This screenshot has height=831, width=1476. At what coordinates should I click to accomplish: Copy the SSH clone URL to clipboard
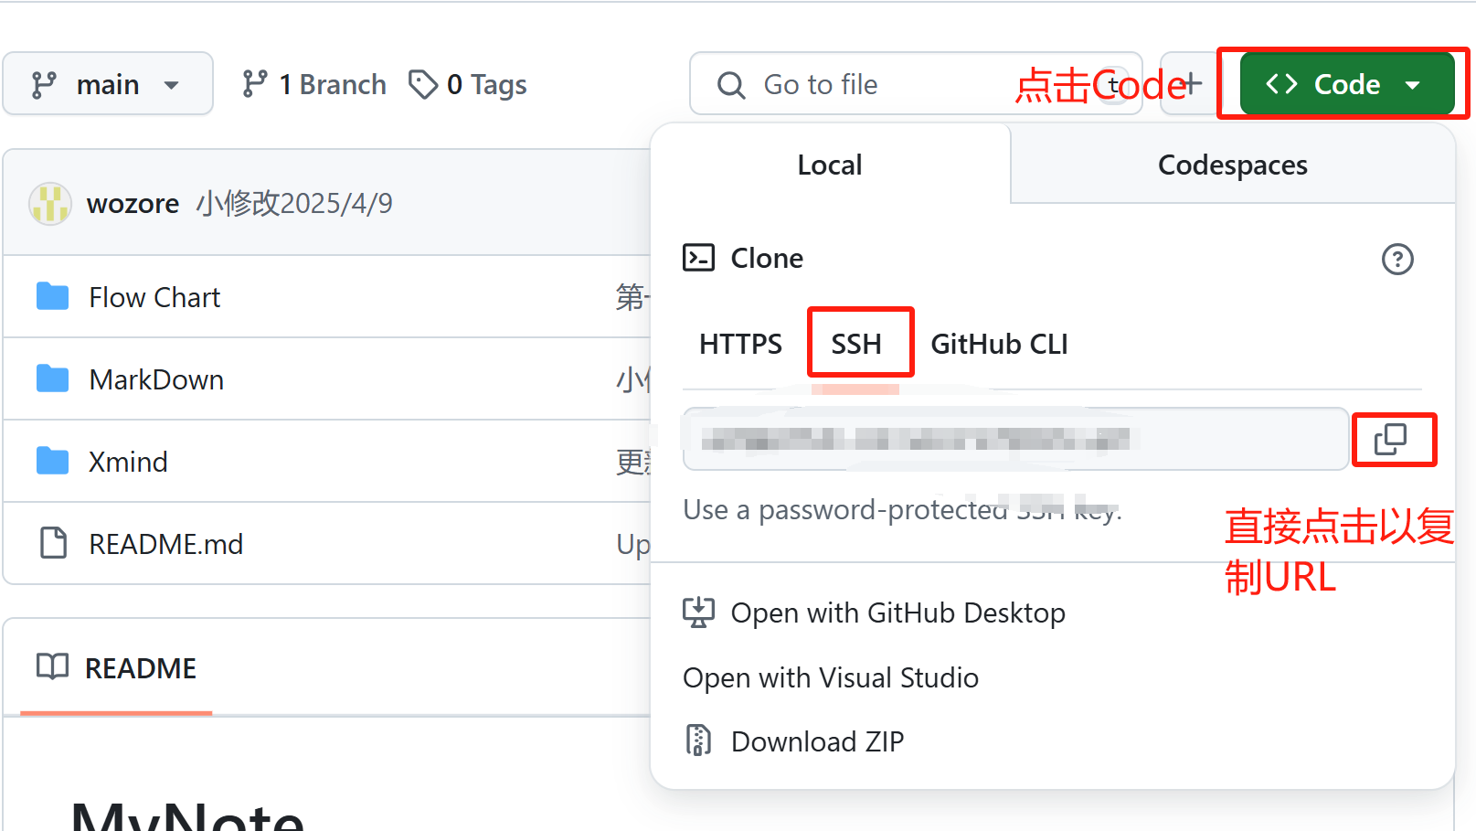pyautogui.click(x=1391, y=440)
